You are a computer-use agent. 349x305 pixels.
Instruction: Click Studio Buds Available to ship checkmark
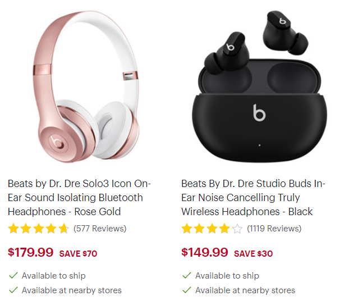(186, 275)
